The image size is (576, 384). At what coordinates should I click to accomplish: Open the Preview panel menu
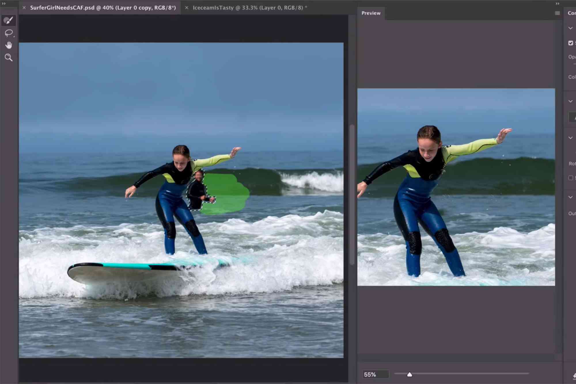[558, 13]
